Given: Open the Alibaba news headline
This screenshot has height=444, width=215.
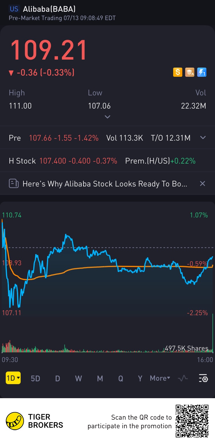Looking at the screenshot, I should [105, 184].
